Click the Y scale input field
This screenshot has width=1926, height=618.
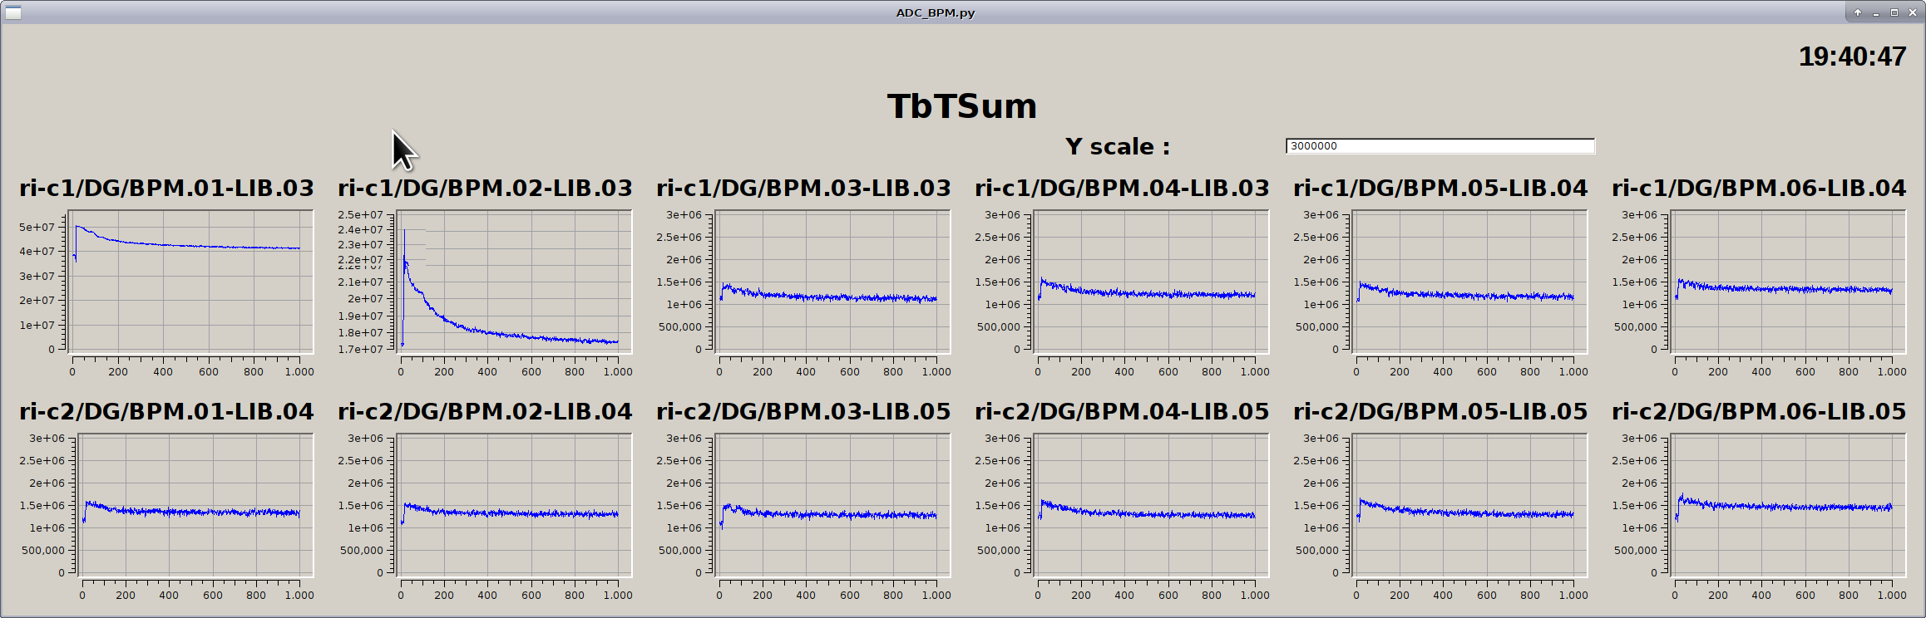(x=1440, y=146)
